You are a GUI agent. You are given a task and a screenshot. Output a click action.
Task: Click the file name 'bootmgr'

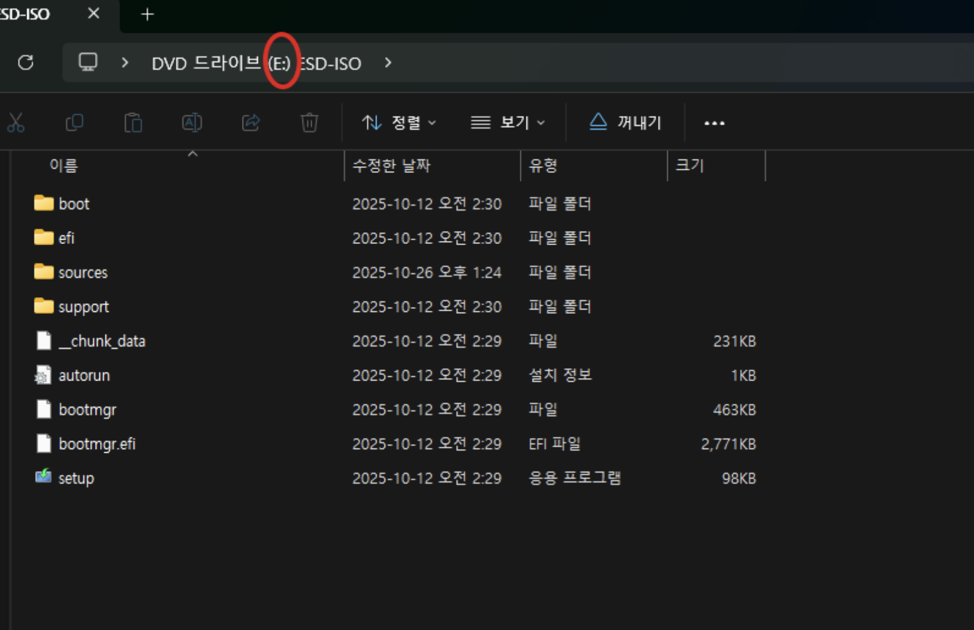click(x=87, y=410)
